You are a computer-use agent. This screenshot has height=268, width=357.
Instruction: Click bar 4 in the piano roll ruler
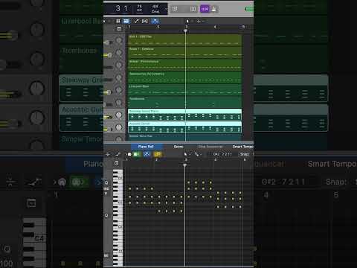[215, 159]
